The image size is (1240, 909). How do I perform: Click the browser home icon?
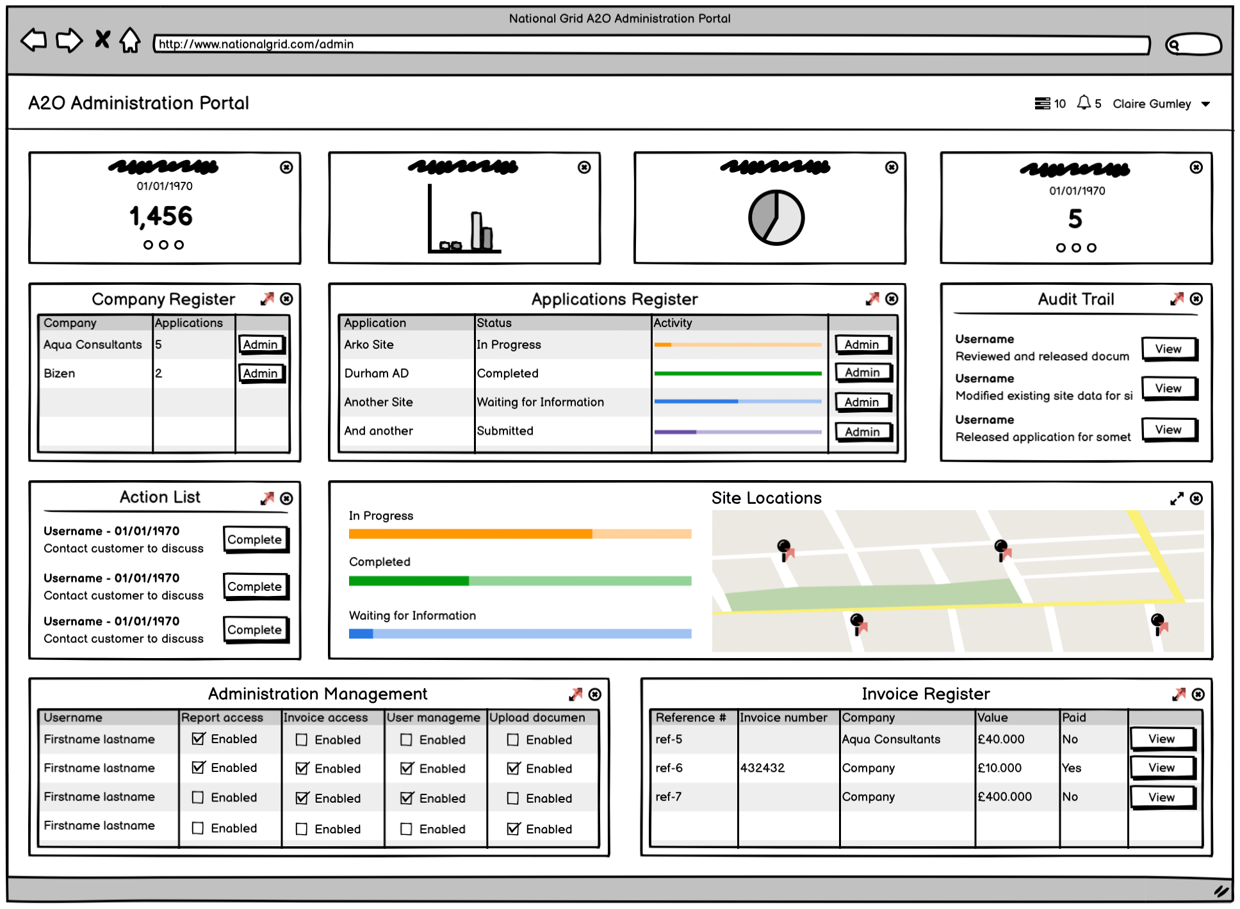(x=130, y=40)
